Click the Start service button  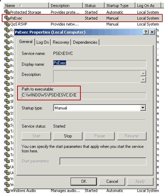[36, 136]
